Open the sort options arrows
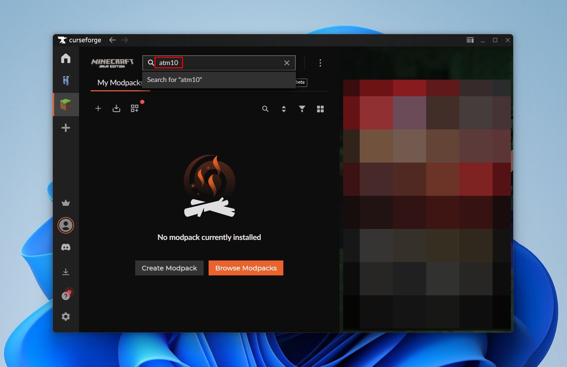 click(x=284, y=109)
